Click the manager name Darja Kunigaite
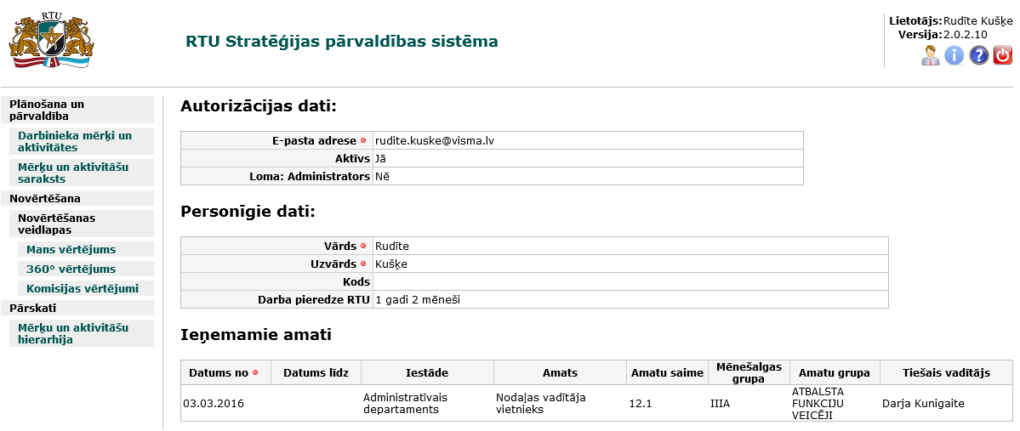The image size is (1020, 431). click(x=923, y=404)
